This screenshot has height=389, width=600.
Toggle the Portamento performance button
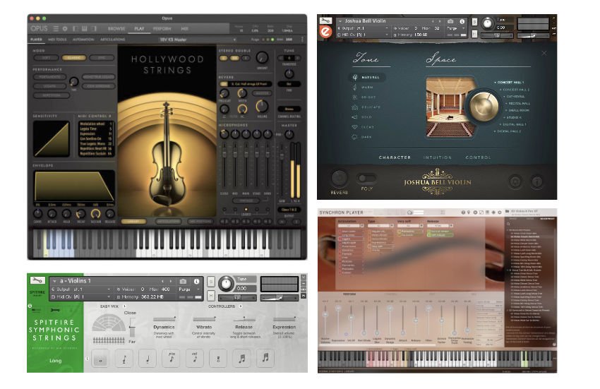coord(49,77)
